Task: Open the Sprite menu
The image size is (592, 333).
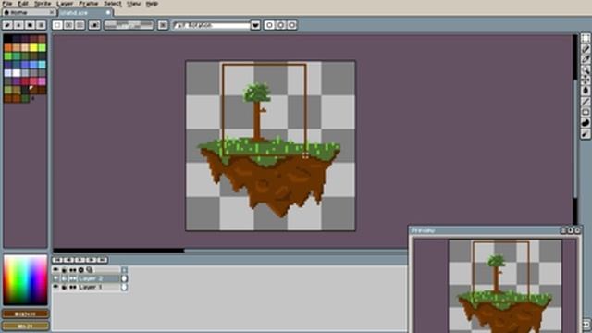Action: pyautogui.click(x=43, y=4)
